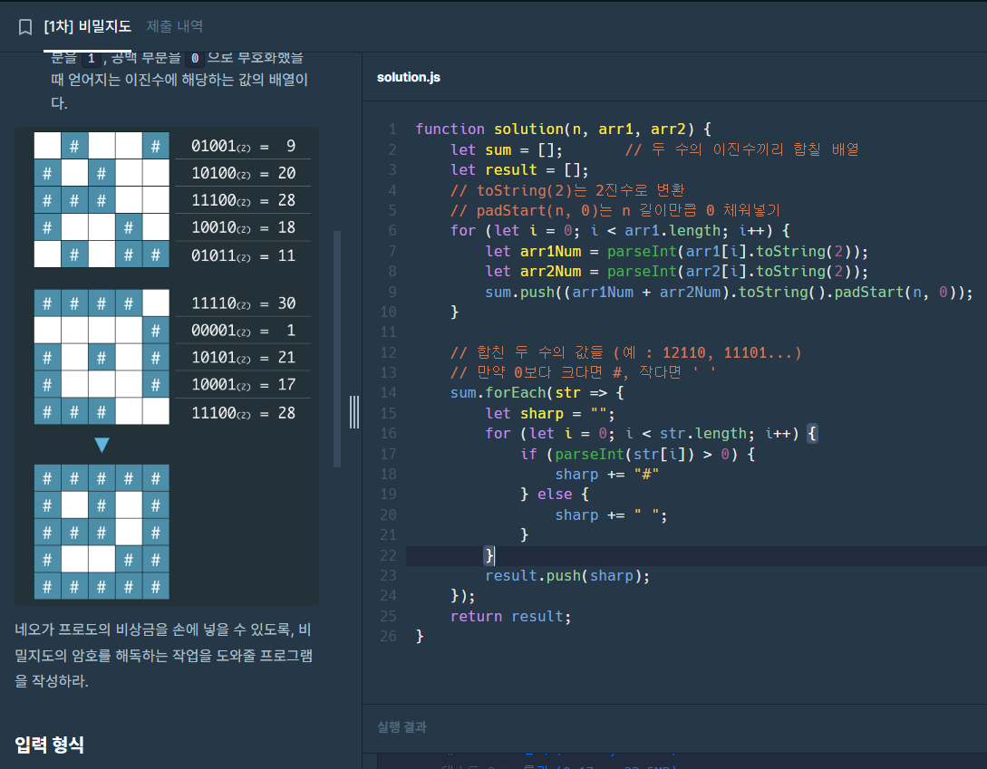Click the problem panel vertical scrollbar
This screenshot has width=987, height=769.
click(337, 350)
